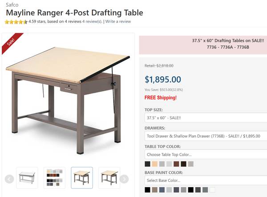Screen dimensions: 267x197
Task: Open the Select Base Color dropdown
Action: 206,181
